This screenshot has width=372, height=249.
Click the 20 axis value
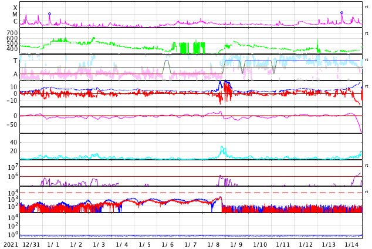(13, 151)
